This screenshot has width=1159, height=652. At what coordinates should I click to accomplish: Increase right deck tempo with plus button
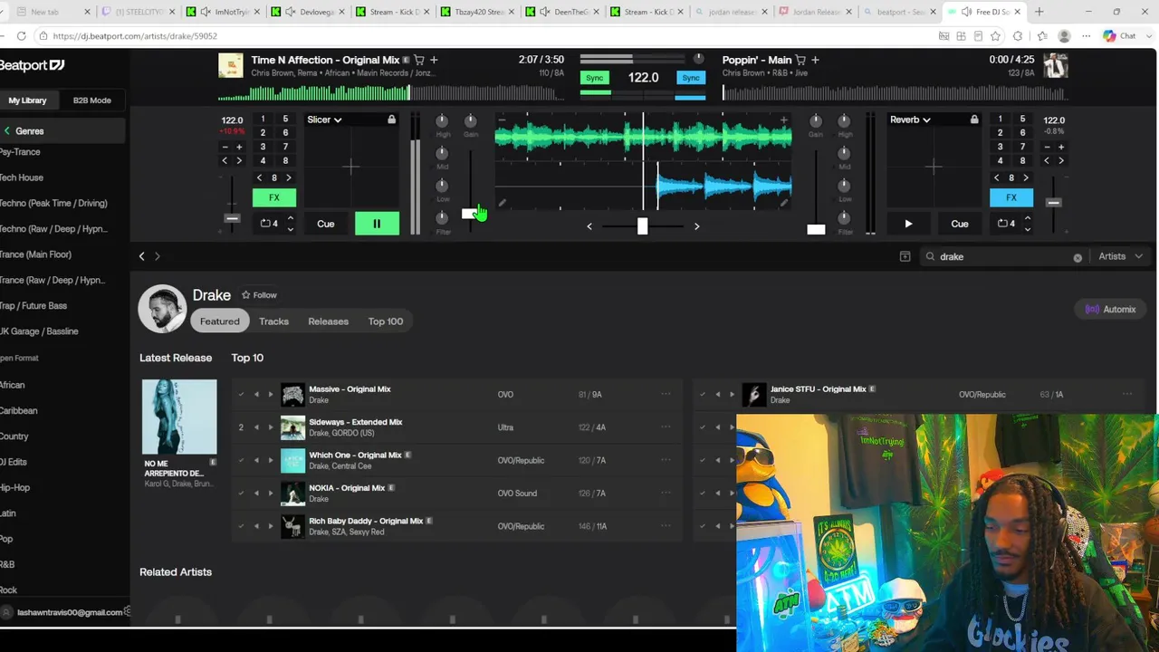pos(1061,147)
